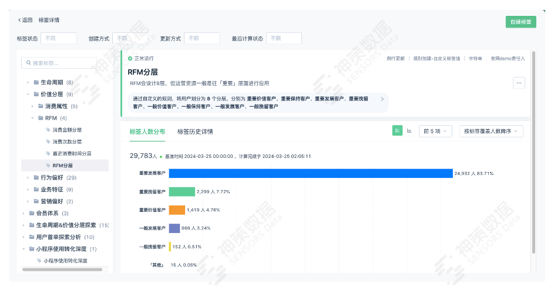
Task: Collapse the 价值分层 folder node
Action: point(28,95)
